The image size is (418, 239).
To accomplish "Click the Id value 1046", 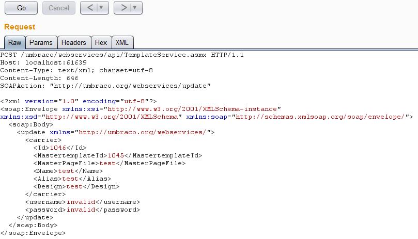I will click(58, 148).
